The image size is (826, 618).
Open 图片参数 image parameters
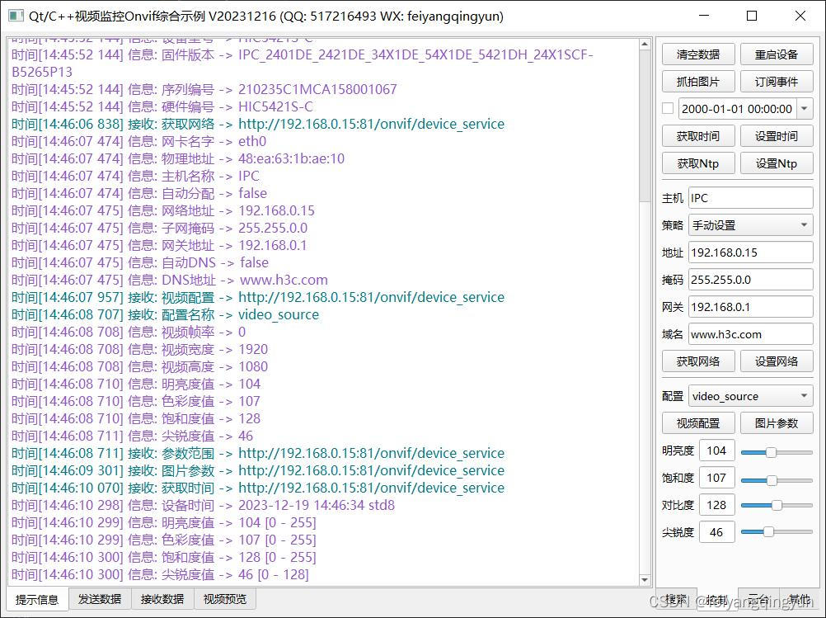tap(777, 422)
